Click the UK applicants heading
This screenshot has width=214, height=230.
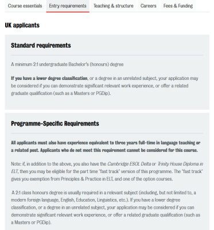click(x=22, y=25)
